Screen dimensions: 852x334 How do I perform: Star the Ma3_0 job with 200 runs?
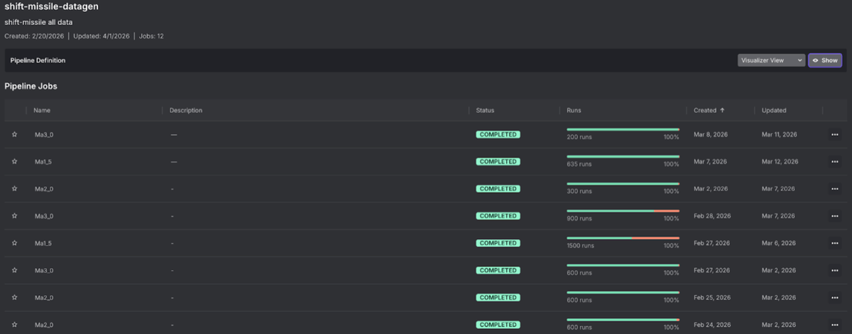[x=14, y=134]
